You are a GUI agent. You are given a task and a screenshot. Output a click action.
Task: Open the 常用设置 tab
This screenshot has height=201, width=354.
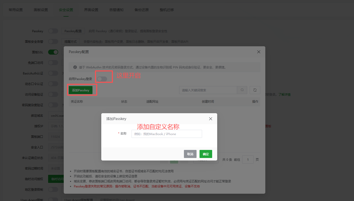pos(15,10)
